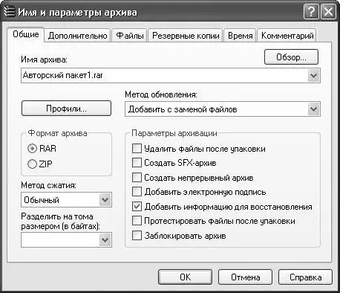Viewport: 340px width, 293px height.
Task: Open the Время tab
Action: (x=241, y=36)
